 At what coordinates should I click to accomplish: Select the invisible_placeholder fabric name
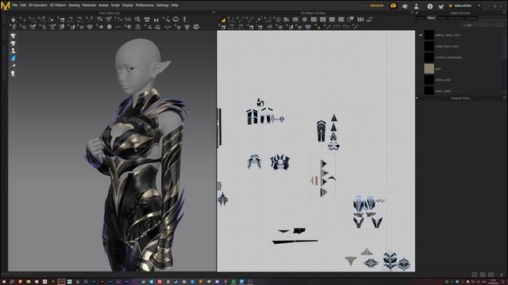[x=448, y=58]
